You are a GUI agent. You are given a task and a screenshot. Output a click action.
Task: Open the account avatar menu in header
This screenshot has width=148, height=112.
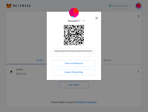tap(138, 6)
